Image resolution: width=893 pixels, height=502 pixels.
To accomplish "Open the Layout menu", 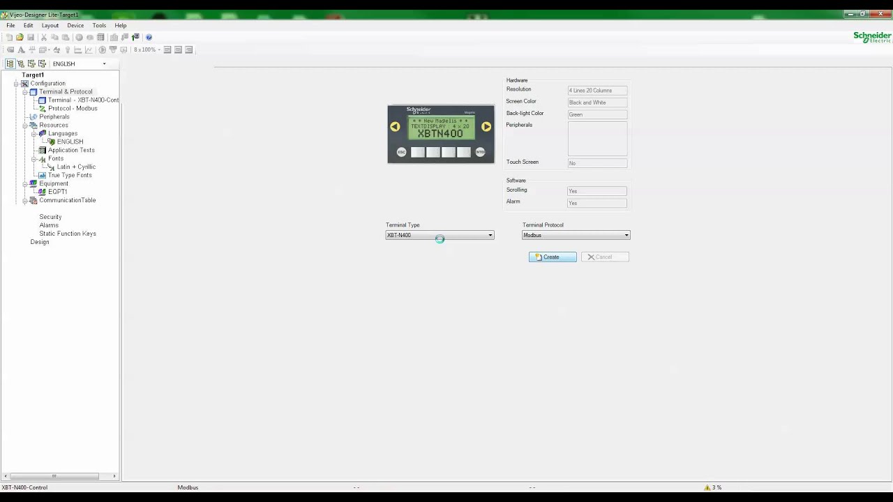I will click(50, 25).
